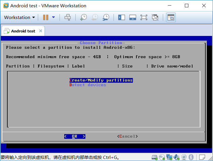Select Detect devices option
Viewport: 213px width, 161px height.
point(88,85)
